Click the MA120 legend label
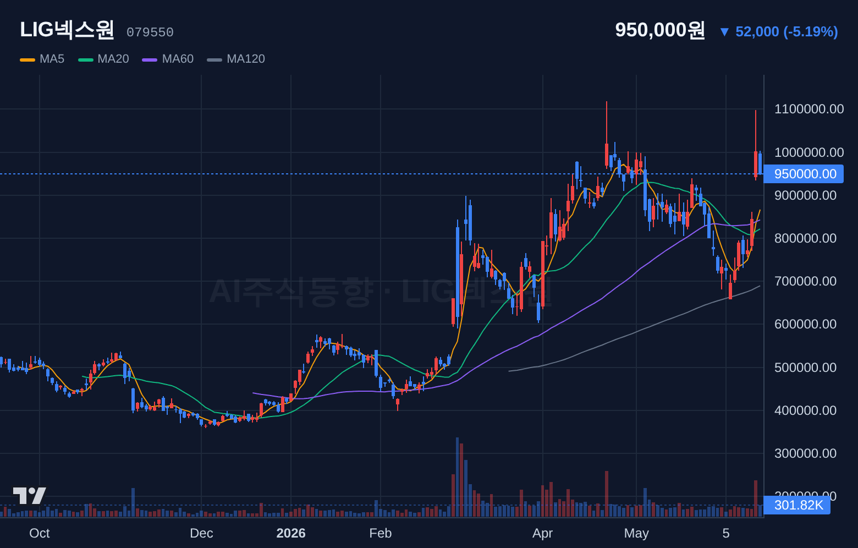The width and height of the screenshot is (858, 548). click(246, 59)
